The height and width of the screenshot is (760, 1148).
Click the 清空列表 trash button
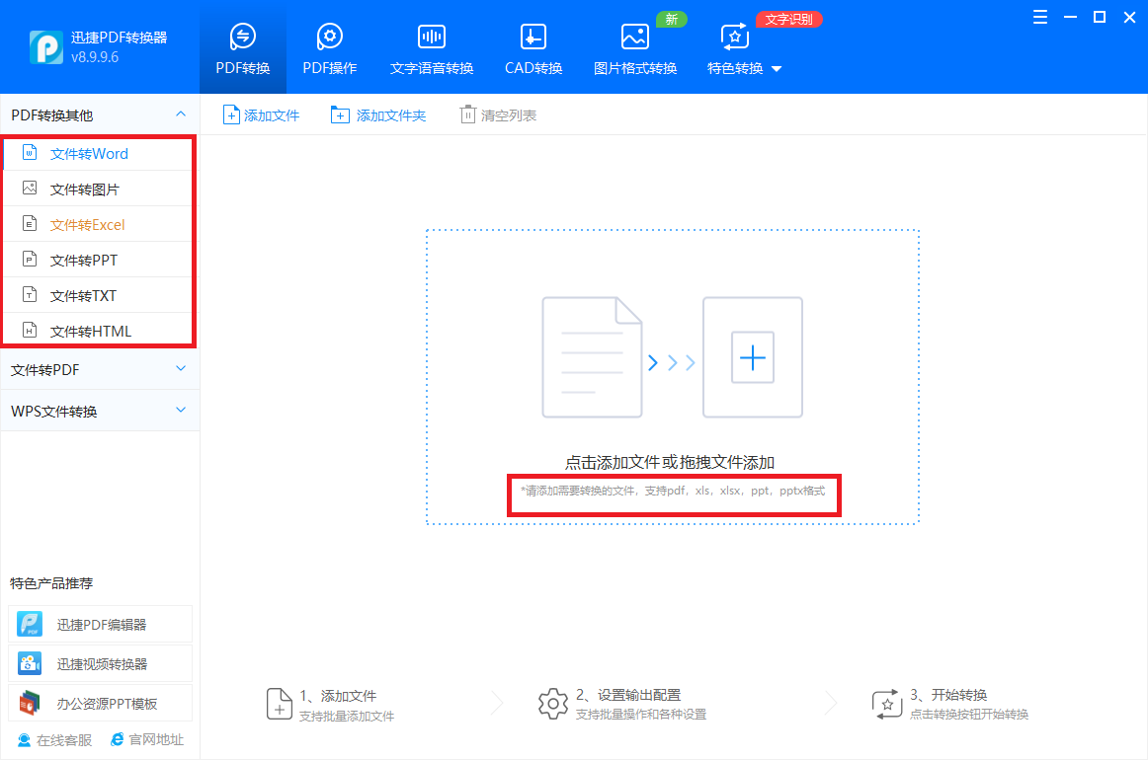pyautogui.click(x=498, y=114)
